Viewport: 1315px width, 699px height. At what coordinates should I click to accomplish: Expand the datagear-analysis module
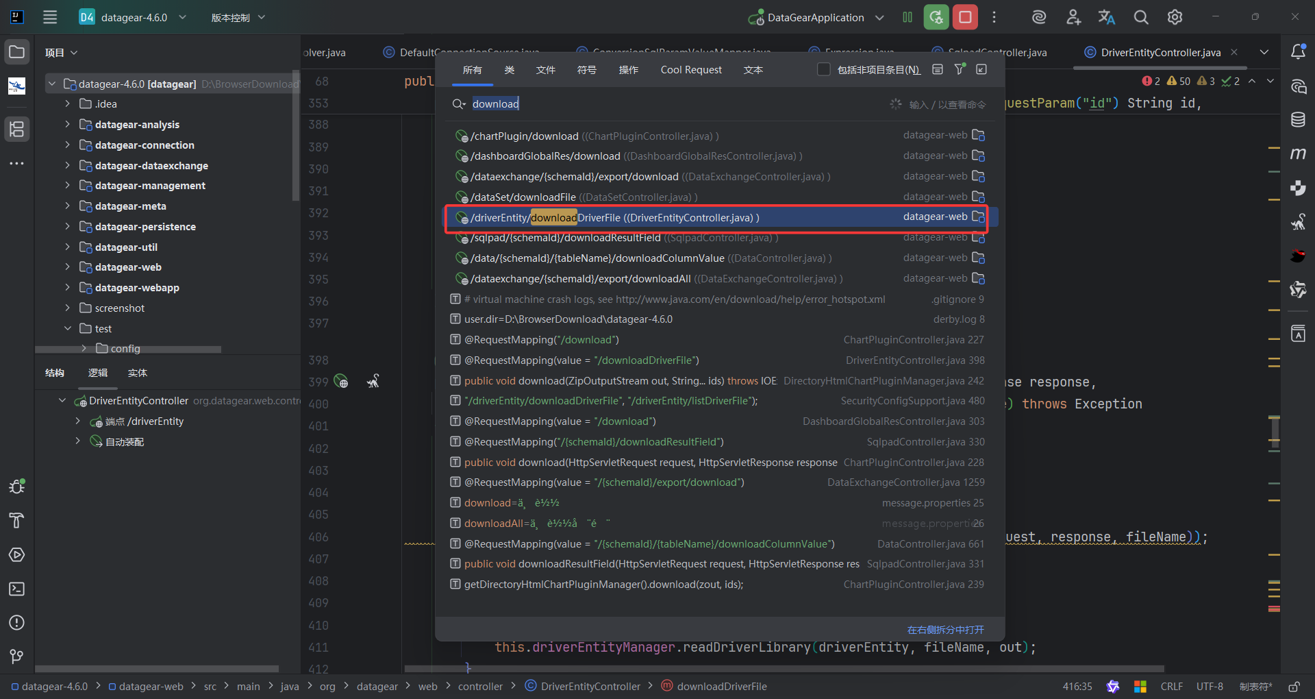tap(67, 124)
